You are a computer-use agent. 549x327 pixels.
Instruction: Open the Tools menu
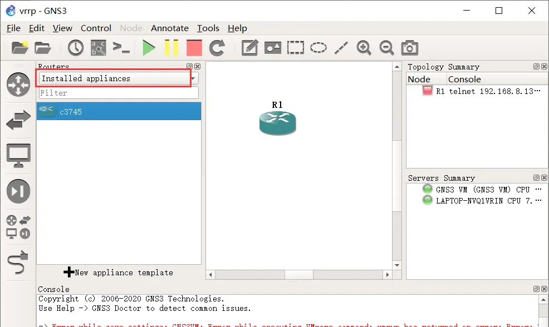click(208, 28)
